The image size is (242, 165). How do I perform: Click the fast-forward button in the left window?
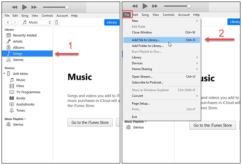click(x=34, y=7)
